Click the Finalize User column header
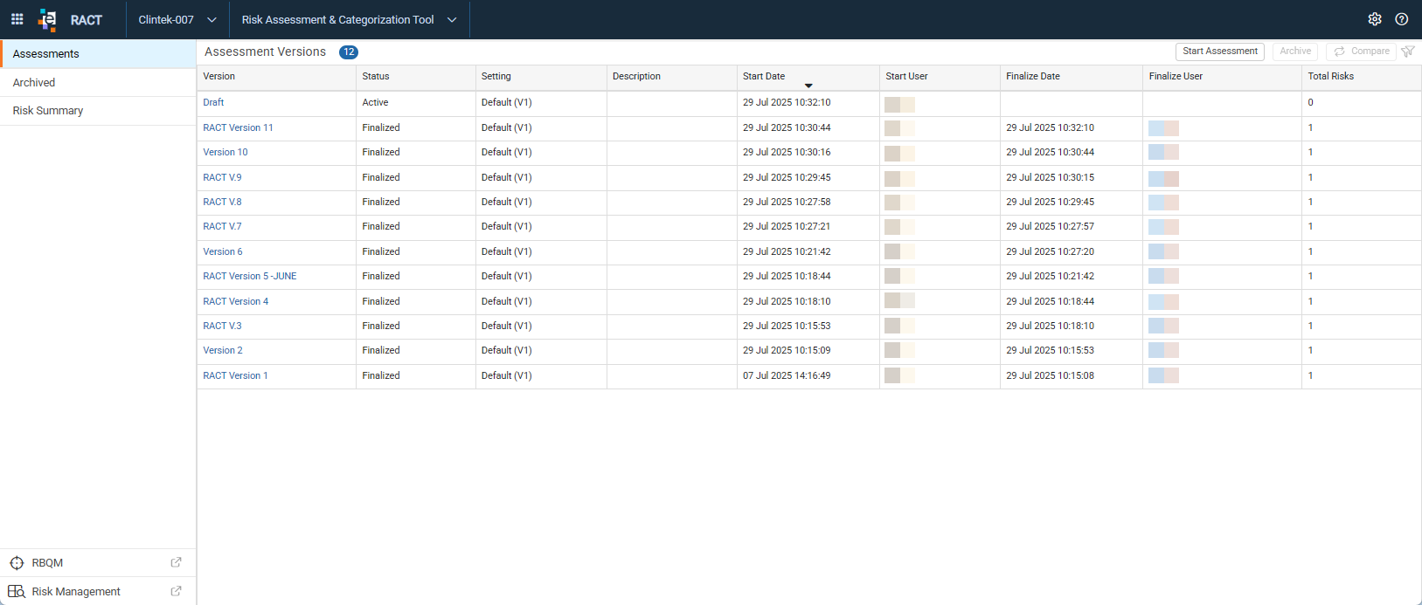Image resolution: width=1422 pixels, height=605 pixels. [x=1223, y=77]
